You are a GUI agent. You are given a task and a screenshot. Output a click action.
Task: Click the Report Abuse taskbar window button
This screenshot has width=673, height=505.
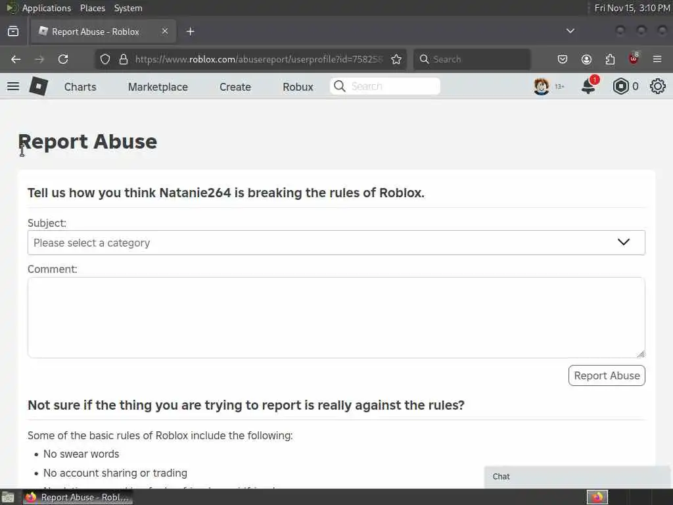(78, 497)
